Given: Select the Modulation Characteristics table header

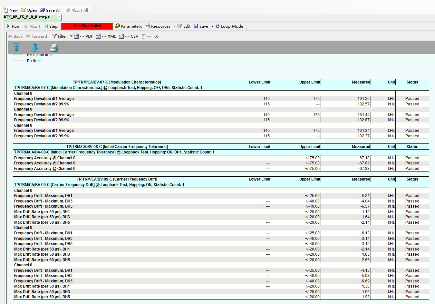Looking at the screenshot, I should point(117,82).
